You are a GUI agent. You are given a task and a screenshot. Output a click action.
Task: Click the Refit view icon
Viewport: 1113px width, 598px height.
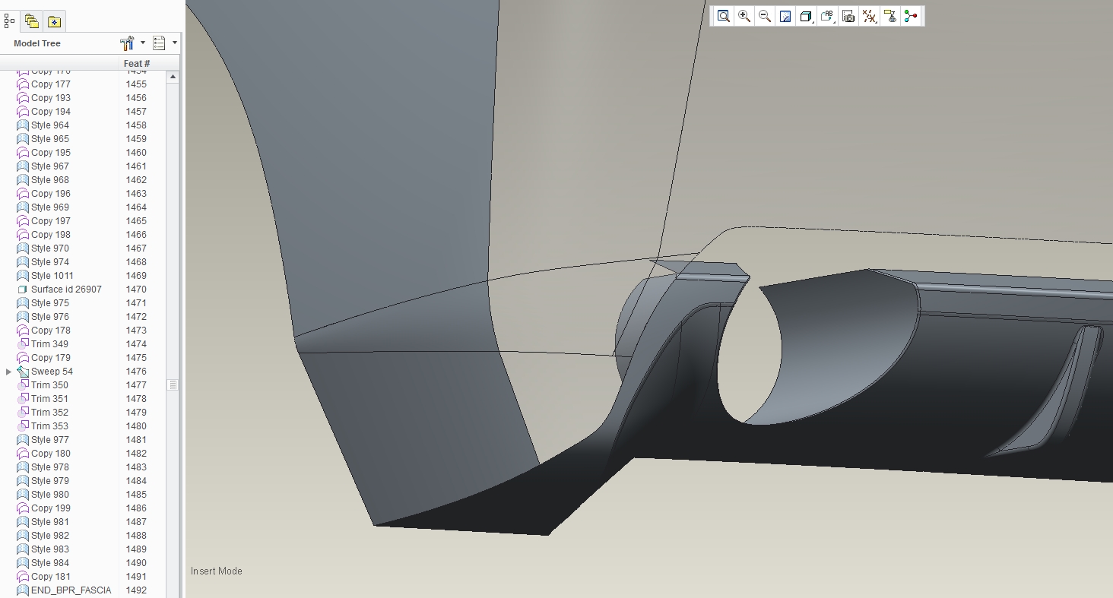click(723, 16)
